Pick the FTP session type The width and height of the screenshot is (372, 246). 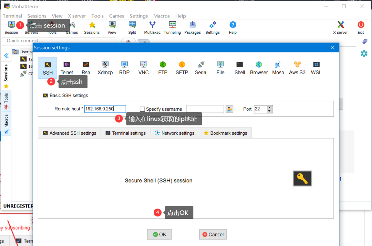click(x=163, y=68)
